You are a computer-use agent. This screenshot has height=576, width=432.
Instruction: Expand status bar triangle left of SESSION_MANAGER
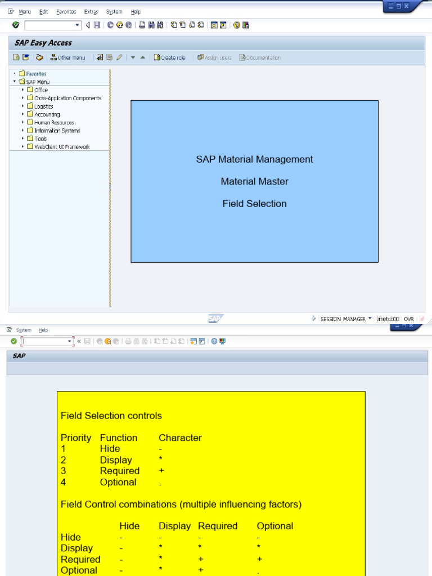(314, 318)
